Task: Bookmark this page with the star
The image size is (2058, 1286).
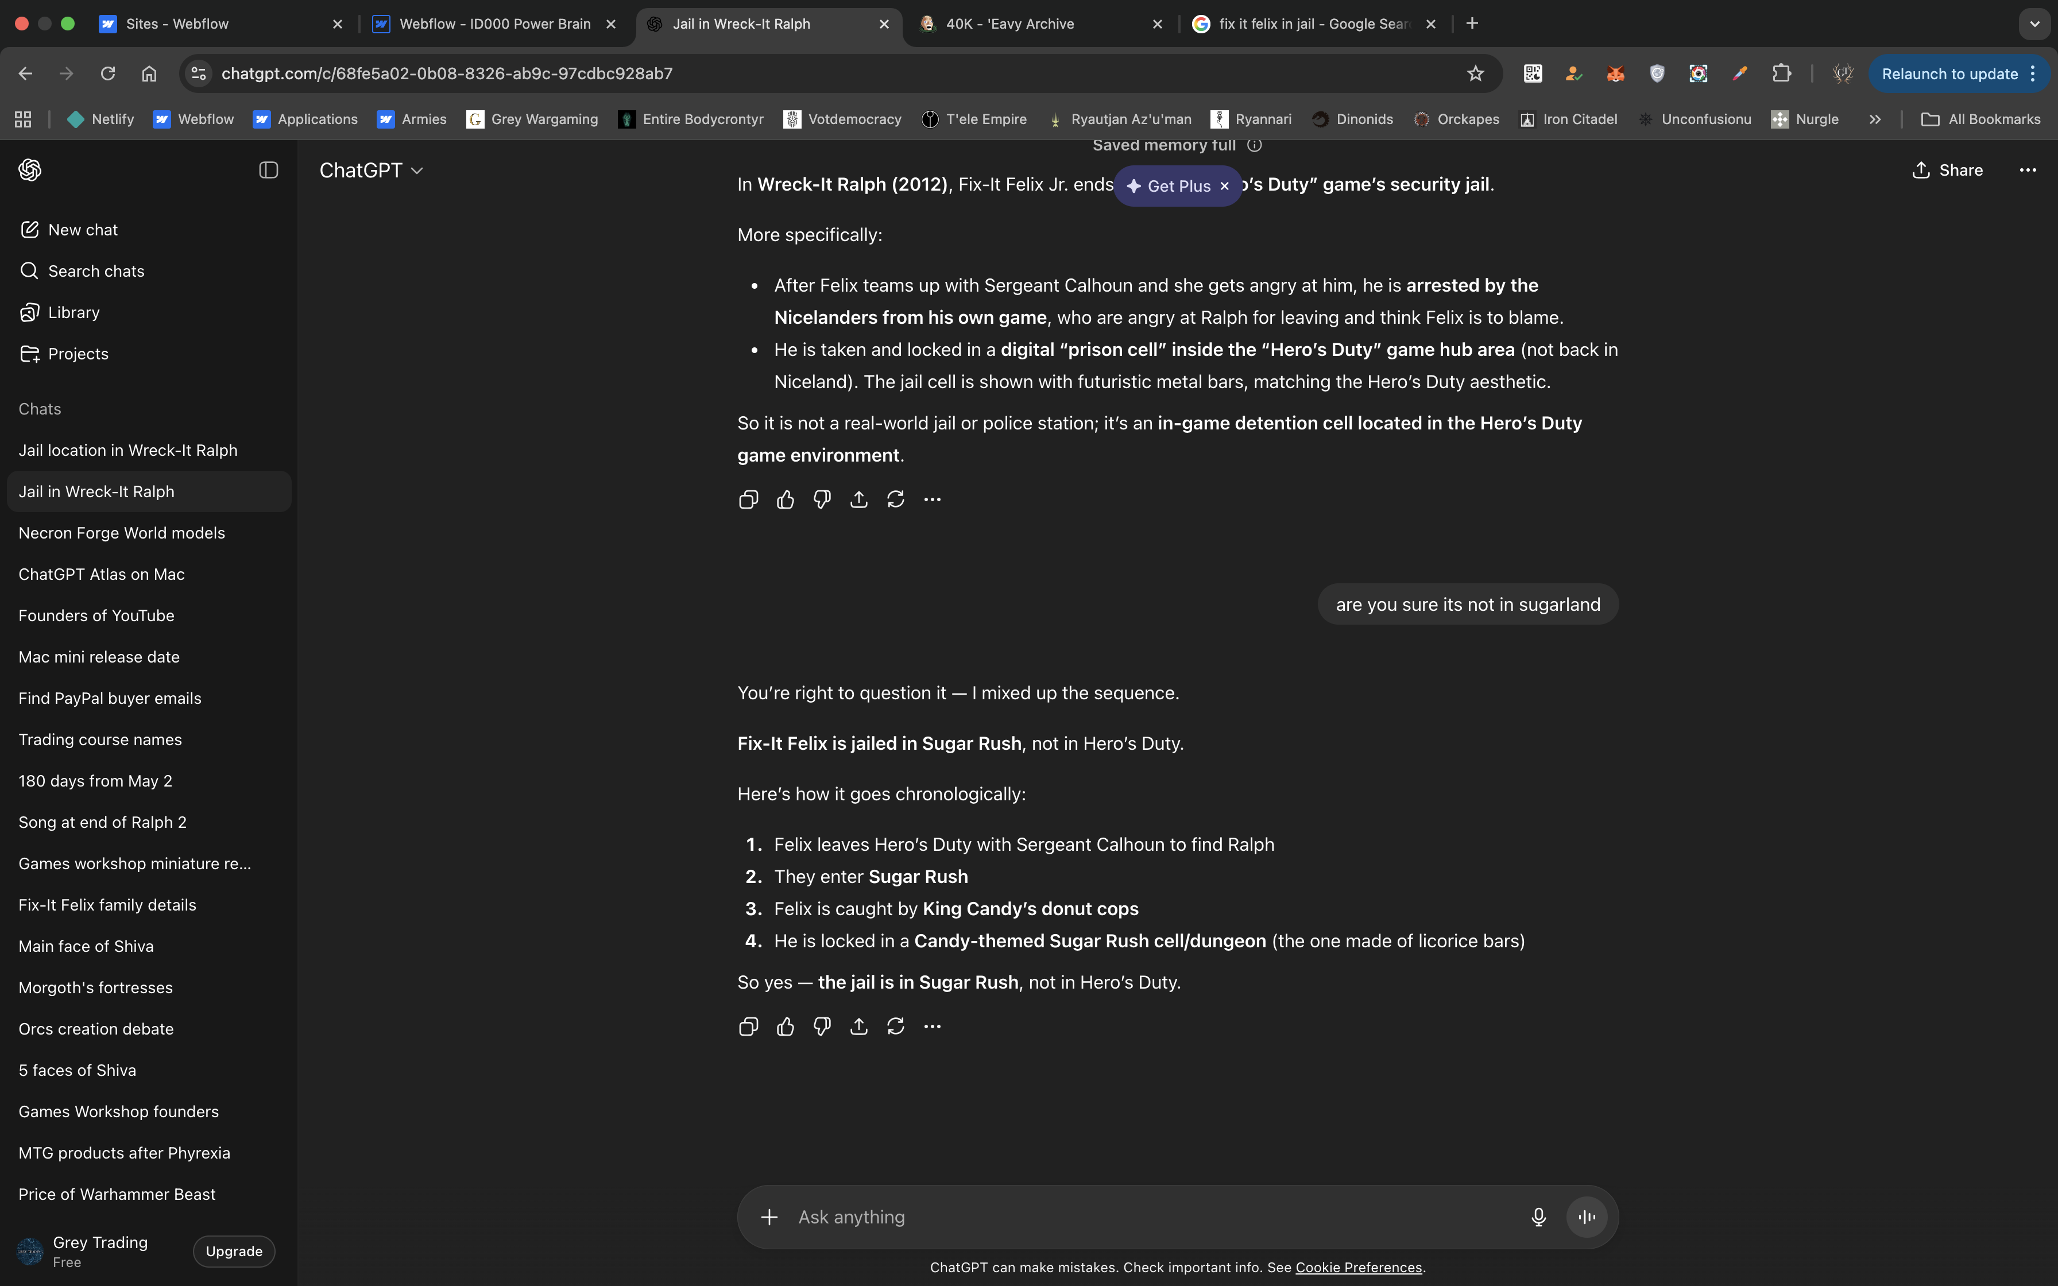Action: pos(1476,74)
